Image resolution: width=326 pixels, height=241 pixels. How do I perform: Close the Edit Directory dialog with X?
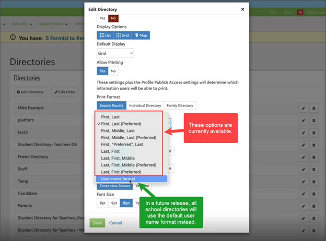(242, 9)
